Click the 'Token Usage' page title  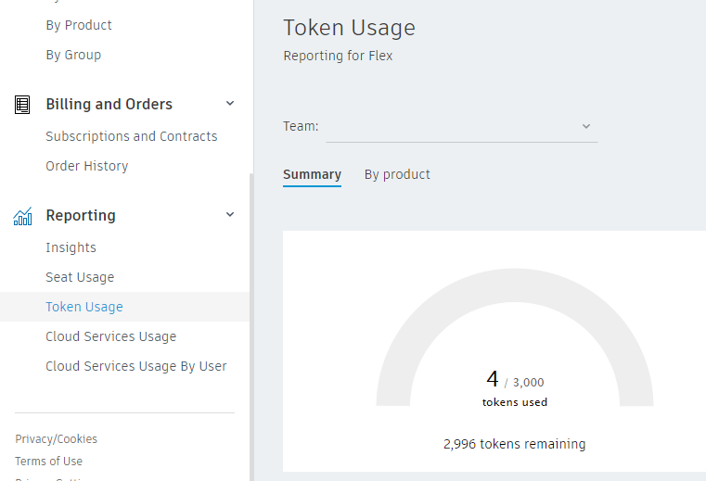pos(349,28)
